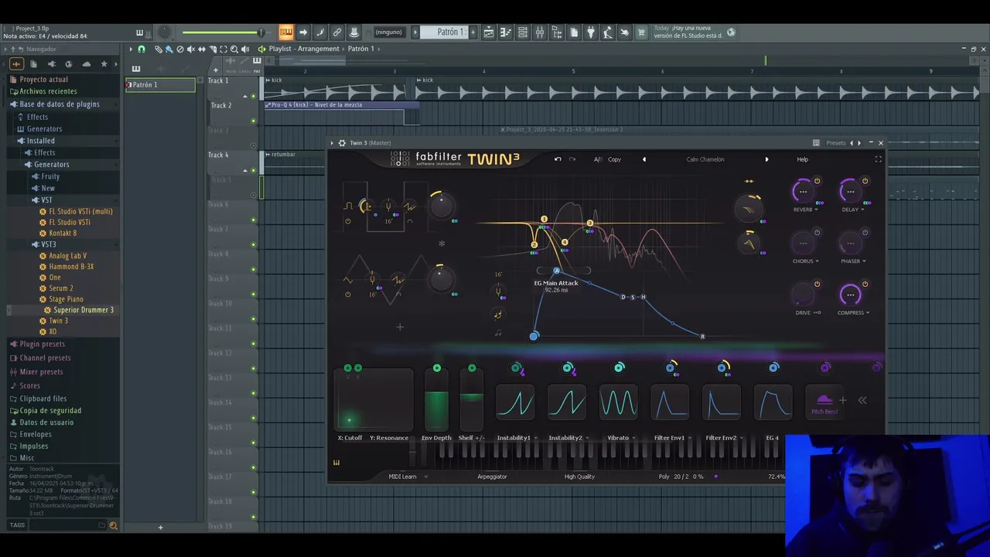Image resolution: width=990 pixels, height=557 pixels.
Task: Click High Quality in Twin 3 bottom bar
Action: click(x=579, y=477)
